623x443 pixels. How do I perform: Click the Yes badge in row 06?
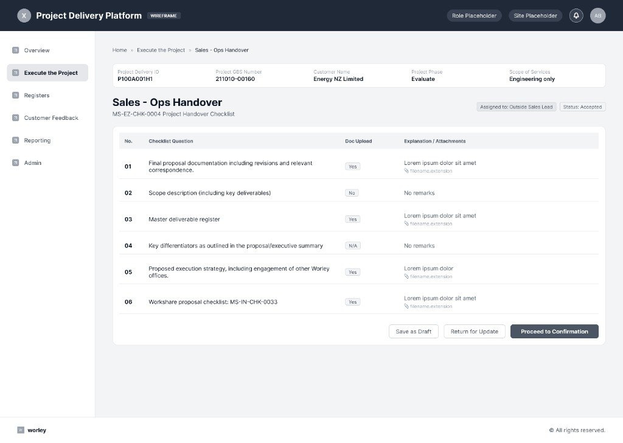point(352,302)
